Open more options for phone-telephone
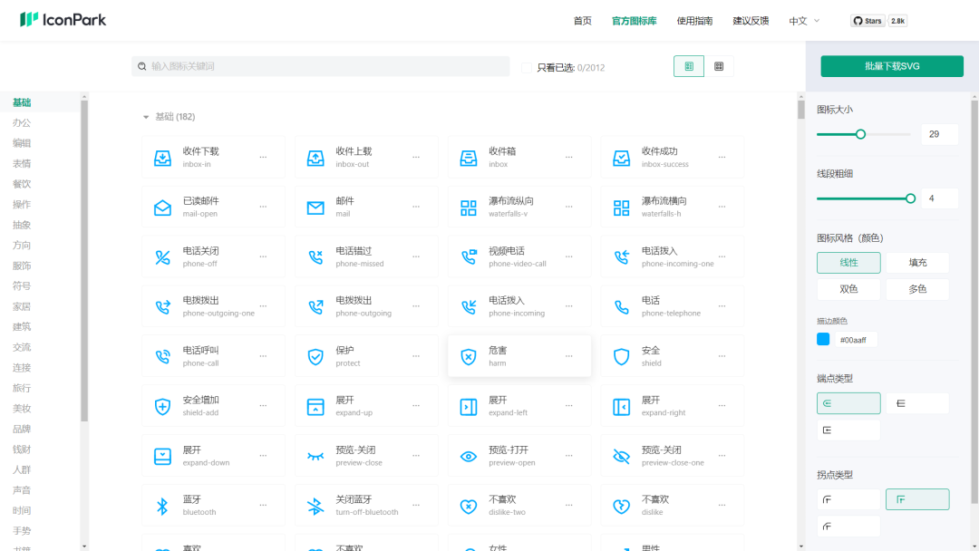This screenshot has height=551, width=979. (722, 306)
